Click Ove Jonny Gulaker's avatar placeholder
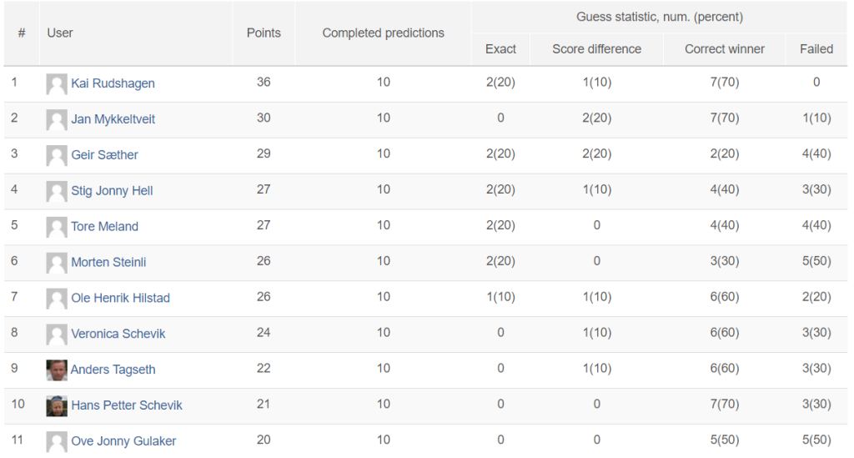Image resolution: width=854 pixels, height=458 pixels. (x=57, y=441)
